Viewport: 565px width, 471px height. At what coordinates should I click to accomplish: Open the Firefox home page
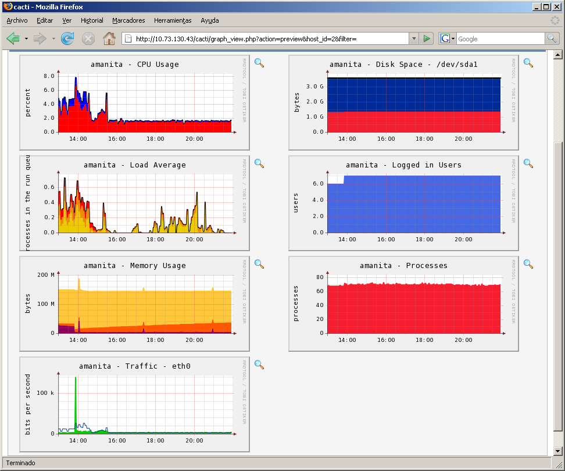click(109, 38)
